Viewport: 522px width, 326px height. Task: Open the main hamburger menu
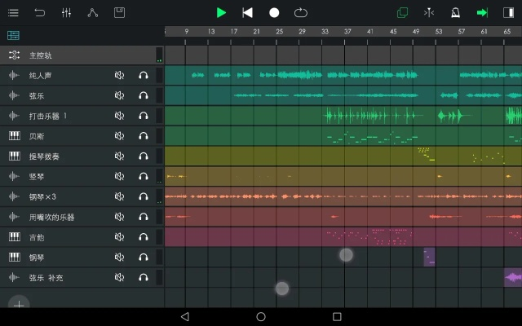click(x=13, y=12)
